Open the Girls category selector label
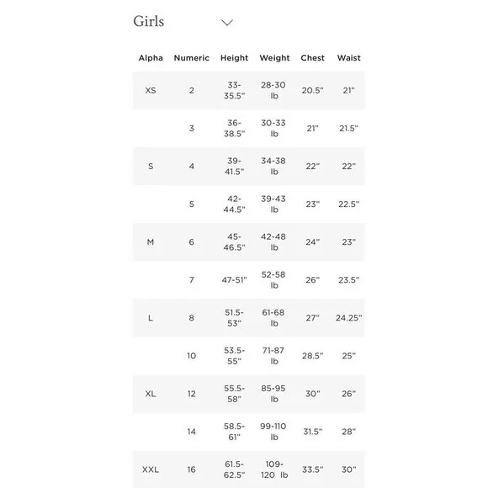The height and width of the screenshot is (488, 488). [148, 22]
